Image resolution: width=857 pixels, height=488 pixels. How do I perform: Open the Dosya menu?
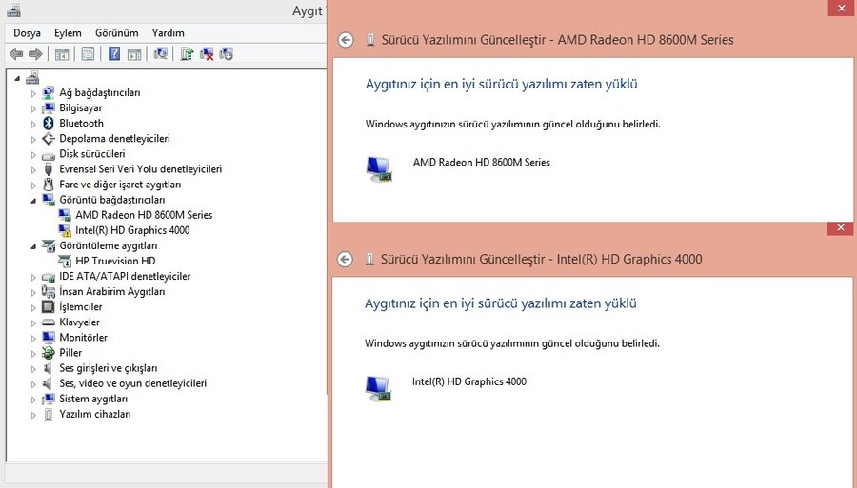tap(27, 32)
